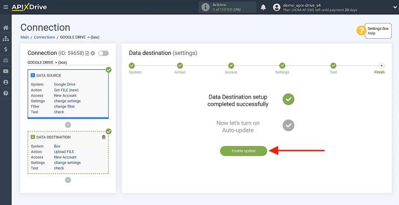
Task: Open the briefcase sidebar icon
Action: 6,60
